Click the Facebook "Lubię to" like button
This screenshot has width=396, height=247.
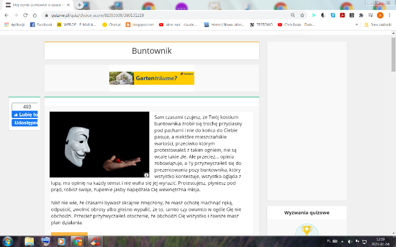tap(24, 115)
